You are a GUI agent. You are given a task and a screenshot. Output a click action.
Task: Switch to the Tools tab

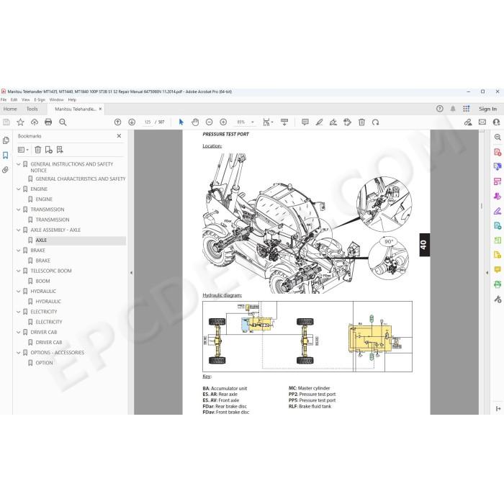[32, 109]
